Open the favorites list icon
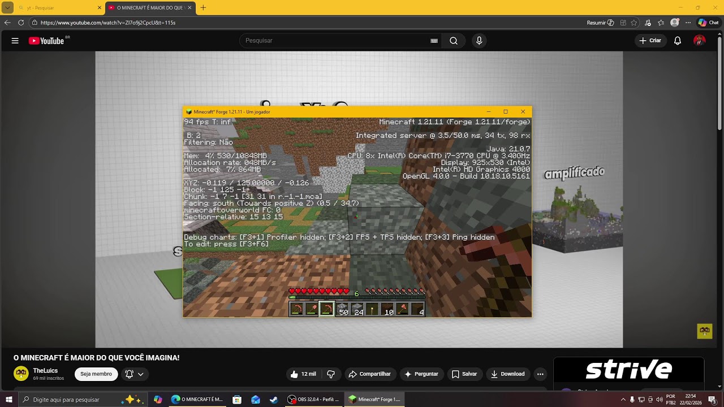The height and width of the screenshot is (407, 724). [x=661, y=23]
